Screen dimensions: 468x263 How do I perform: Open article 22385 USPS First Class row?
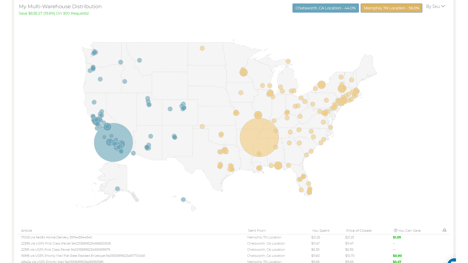66,243
